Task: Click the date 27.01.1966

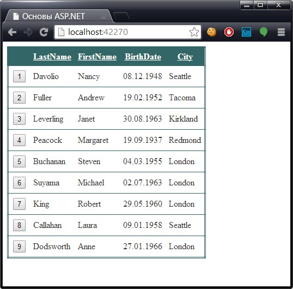Action: click(x=143, y=246)
